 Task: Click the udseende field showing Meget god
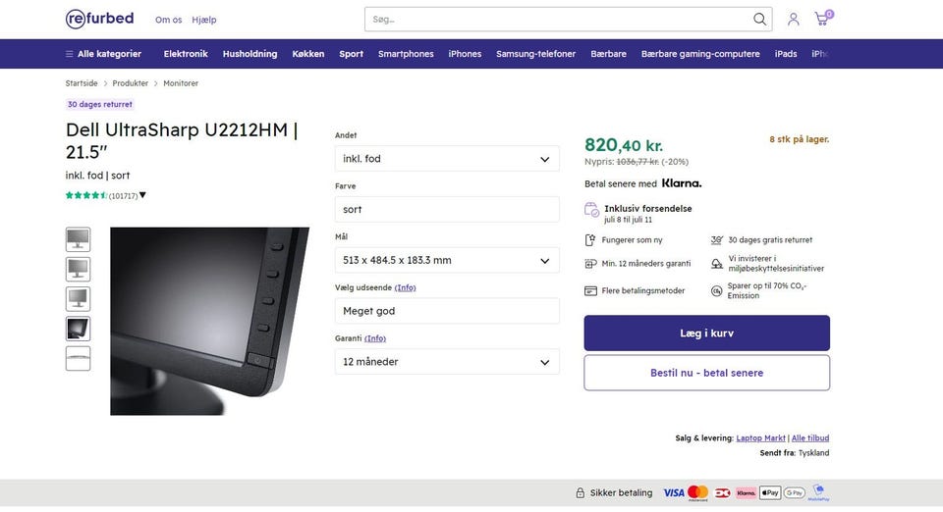447,311
